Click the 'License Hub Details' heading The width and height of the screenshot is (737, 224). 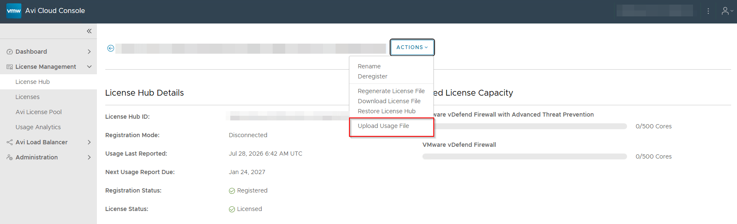coord(144,93)
